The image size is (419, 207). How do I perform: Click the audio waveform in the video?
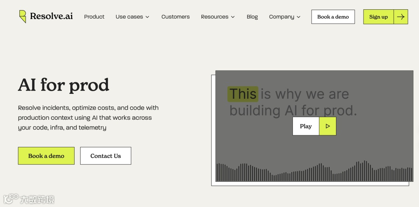tap(314, 171)
